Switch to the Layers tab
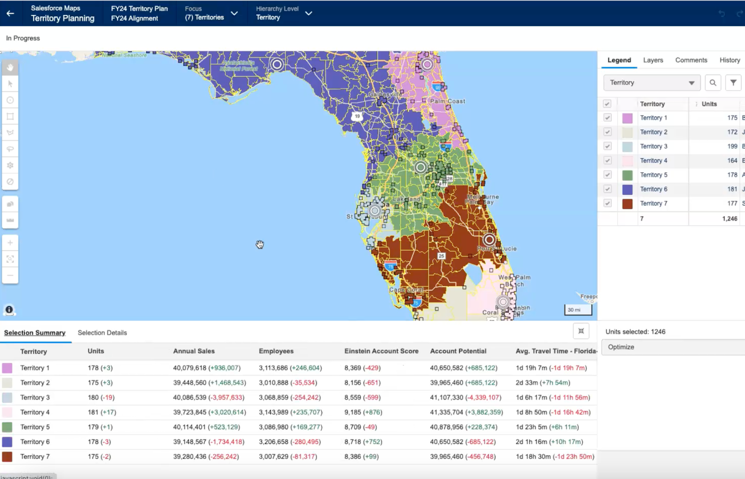The height and width of the screenshot is (479, 745). coord(653,60)
